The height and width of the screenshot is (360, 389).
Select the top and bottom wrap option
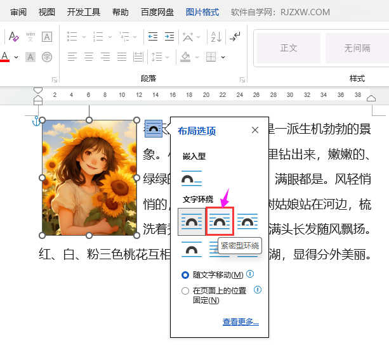coord(192,250)
